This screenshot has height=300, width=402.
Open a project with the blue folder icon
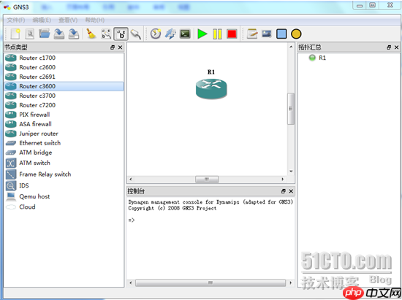(45, 34)
